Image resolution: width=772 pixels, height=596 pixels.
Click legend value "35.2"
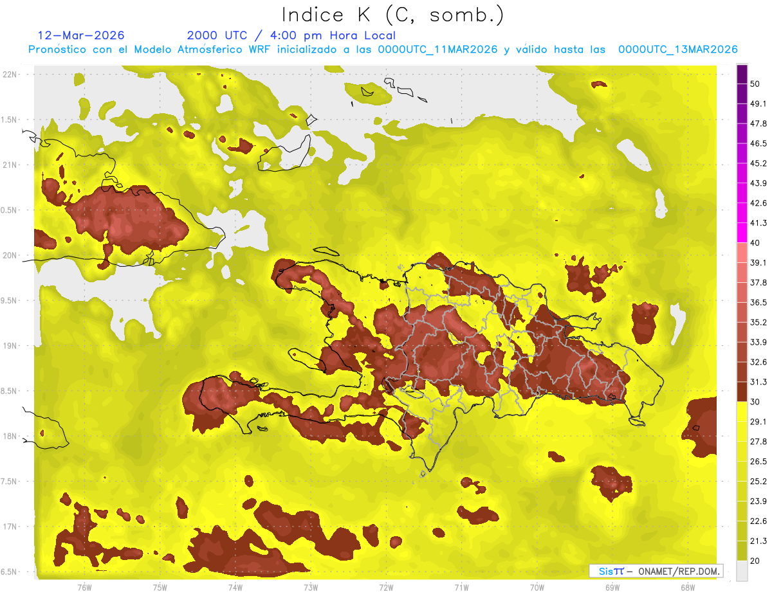758,322
